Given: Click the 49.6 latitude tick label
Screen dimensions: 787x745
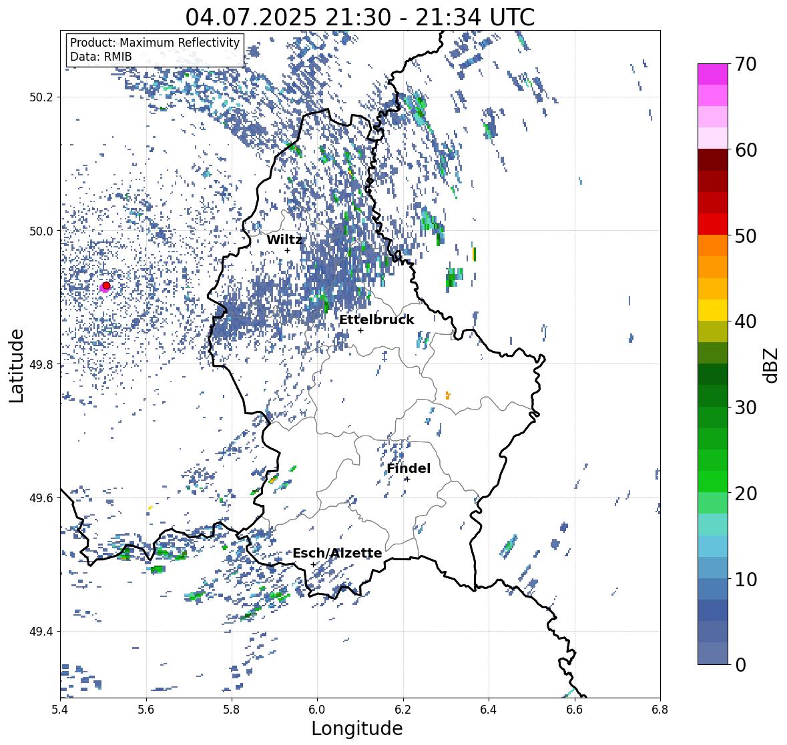Looking at the screenshot, I should pos(41,498).
